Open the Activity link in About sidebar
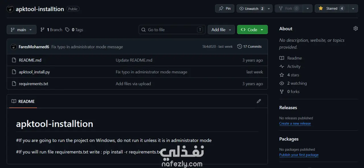 pos(290,67)
